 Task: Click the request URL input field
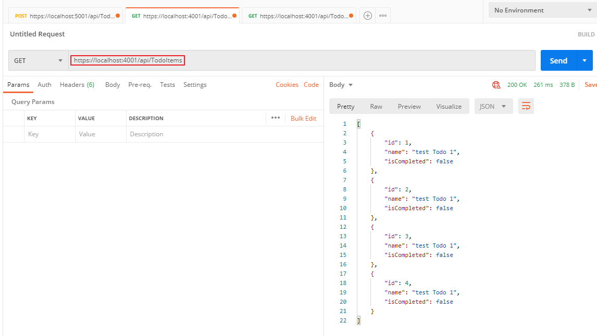(x=302, y=60)
